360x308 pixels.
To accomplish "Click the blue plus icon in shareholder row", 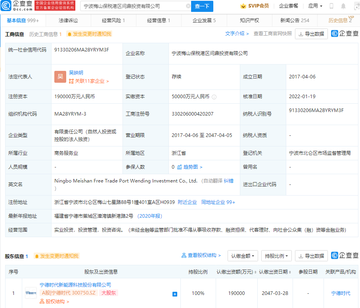I will click(175, 294).
